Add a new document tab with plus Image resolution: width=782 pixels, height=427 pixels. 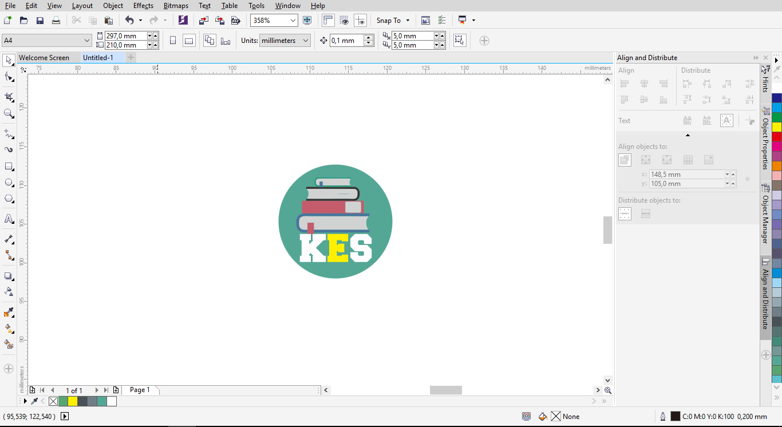click(131, 57)
